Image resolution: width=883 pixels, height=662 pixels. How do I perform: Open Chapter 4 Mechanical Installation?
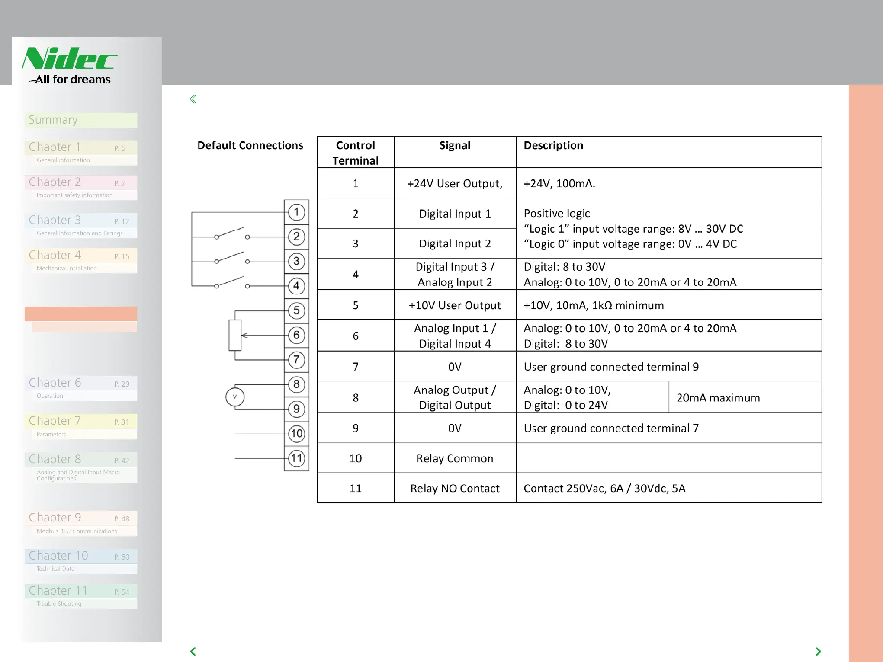pyautogui.click(x=81, y=261)
